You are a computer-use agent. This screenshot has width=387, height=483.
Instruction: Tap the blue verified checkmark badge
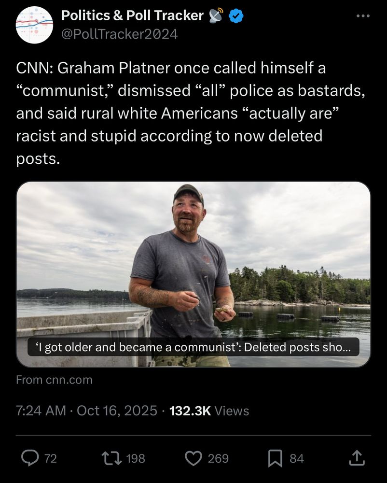236,16
